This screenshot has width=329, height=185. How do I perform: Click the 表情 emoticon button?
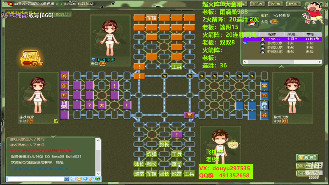pyautogui.click(x=307, y=157)
